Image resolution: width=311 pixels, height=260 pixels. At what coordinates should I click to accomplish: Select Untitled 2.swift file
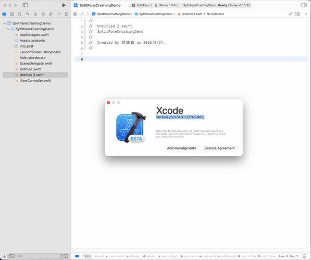[35, 75]
